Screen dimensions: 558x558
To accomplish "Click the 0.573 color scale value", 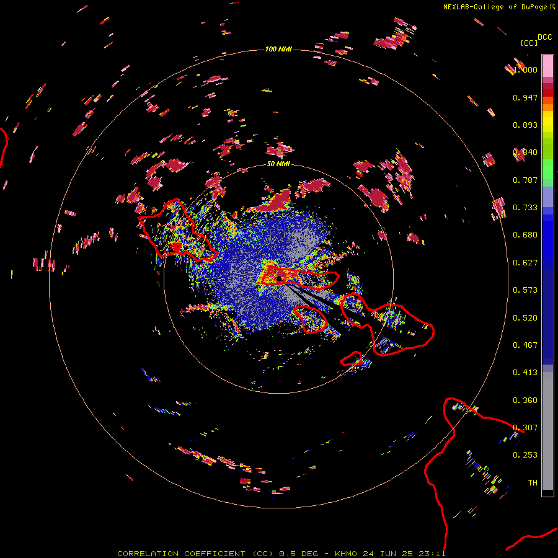I will [x=525, y=290].
